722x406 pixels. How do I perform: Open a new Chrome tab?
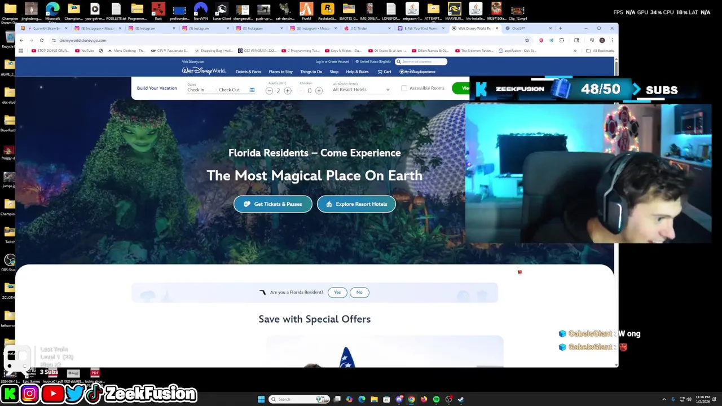[x=560, y=28]
